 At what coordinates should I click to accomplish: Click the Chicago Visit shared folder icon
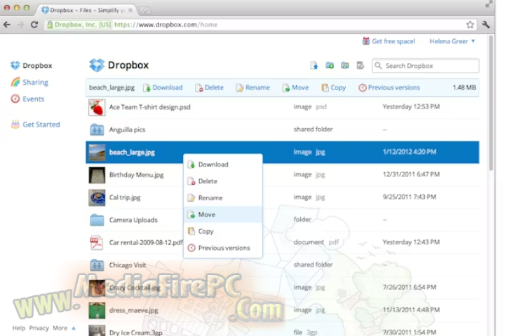[97, 265]
